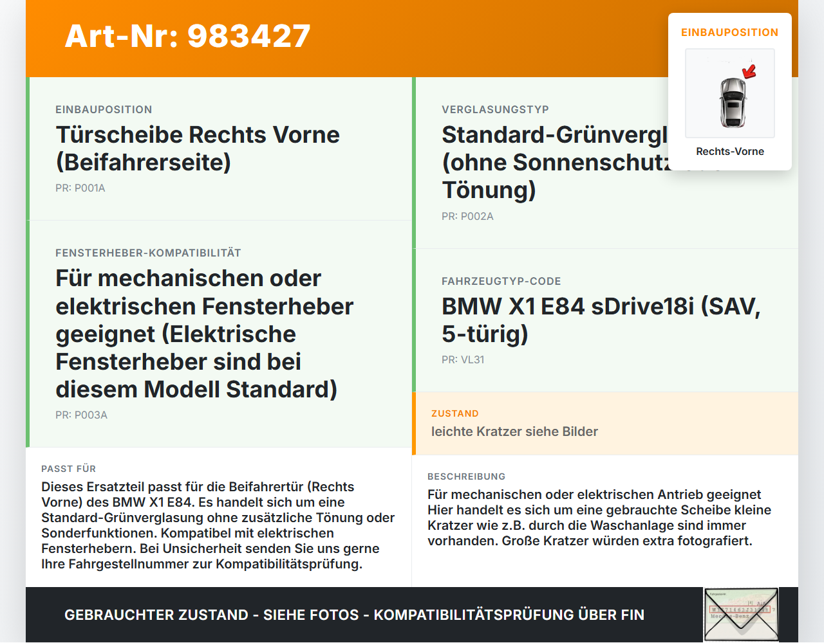Click the Mercedes-Benz text on the registration document
The width and height of the screenshot is (824, 643).
tap(730, 616)
